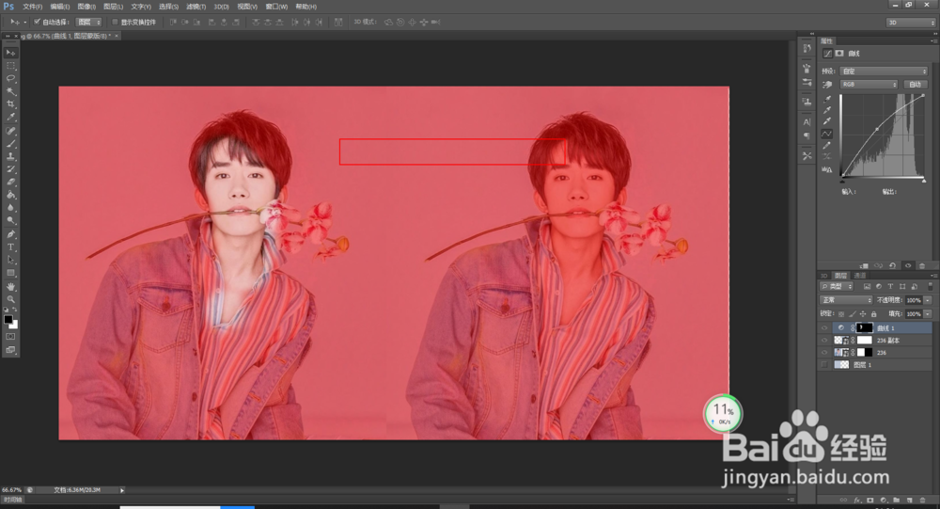Select the Brush tool
The width and height of the screenshot is (940, 509).
click(10, 144)
